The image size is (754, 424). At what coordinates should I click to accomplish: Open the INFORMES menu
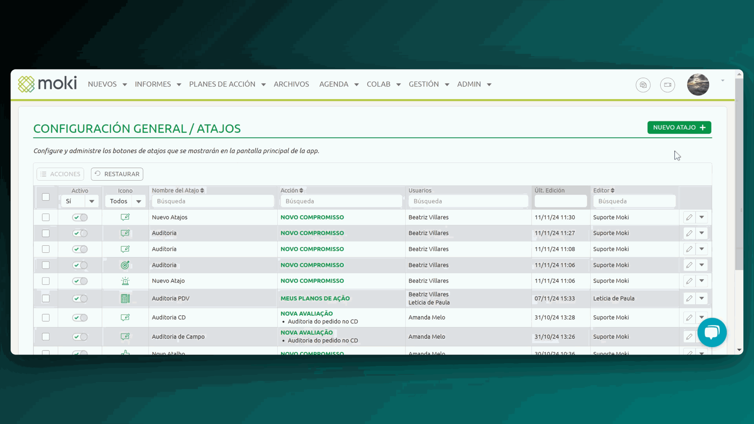pos(158,84)
